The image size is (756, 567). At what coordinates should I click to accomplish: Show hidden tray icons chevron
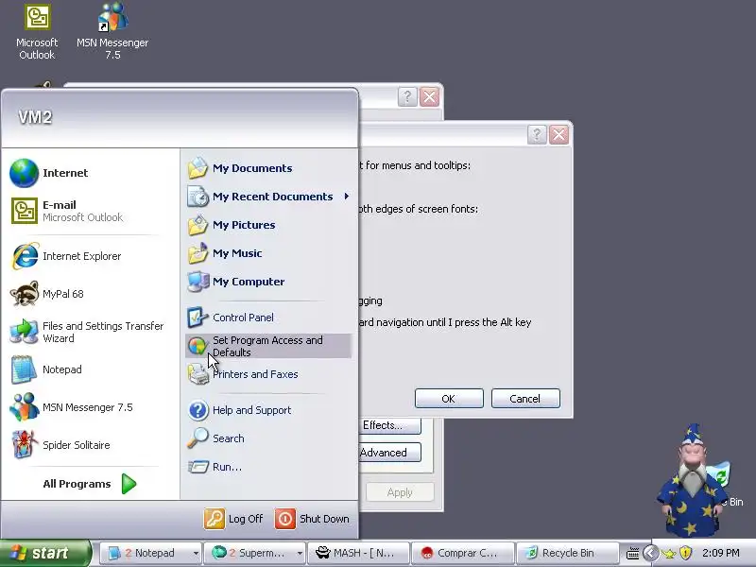pos(651,553)
